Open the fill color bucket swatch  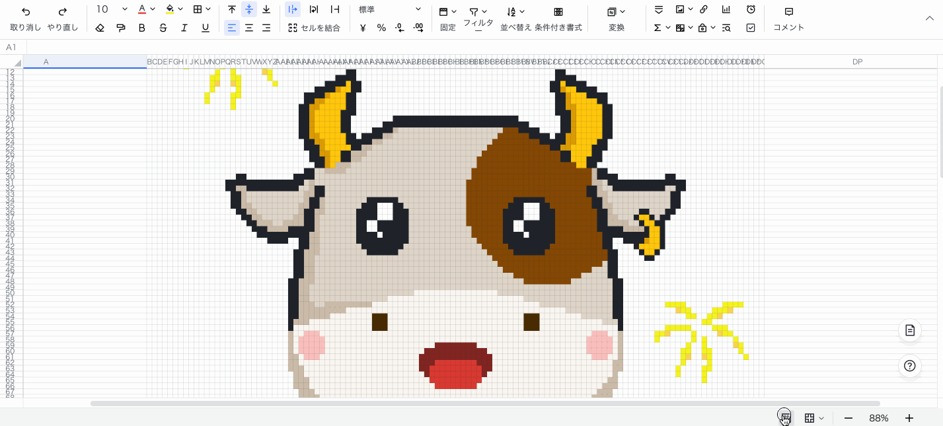[x=170, y=10]
